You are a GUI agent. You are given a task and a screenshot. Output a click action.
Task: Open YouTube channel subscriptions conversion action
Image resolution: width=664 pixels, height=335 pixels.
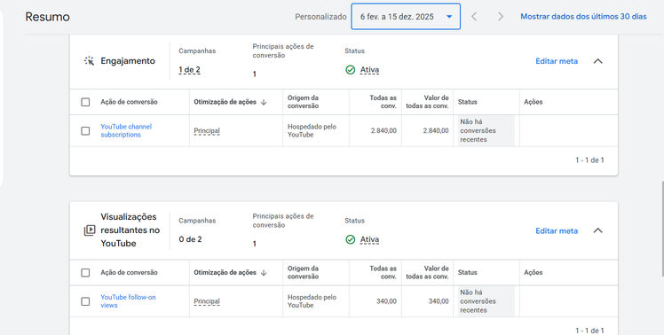pos(126,130)
